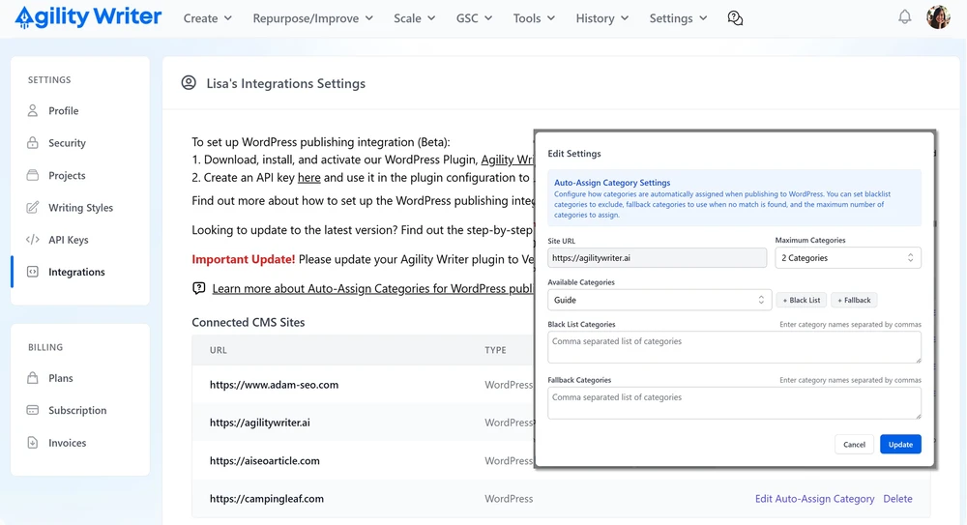
Task: Click the Black List Categories text area
Action: [x=734, y=347]
